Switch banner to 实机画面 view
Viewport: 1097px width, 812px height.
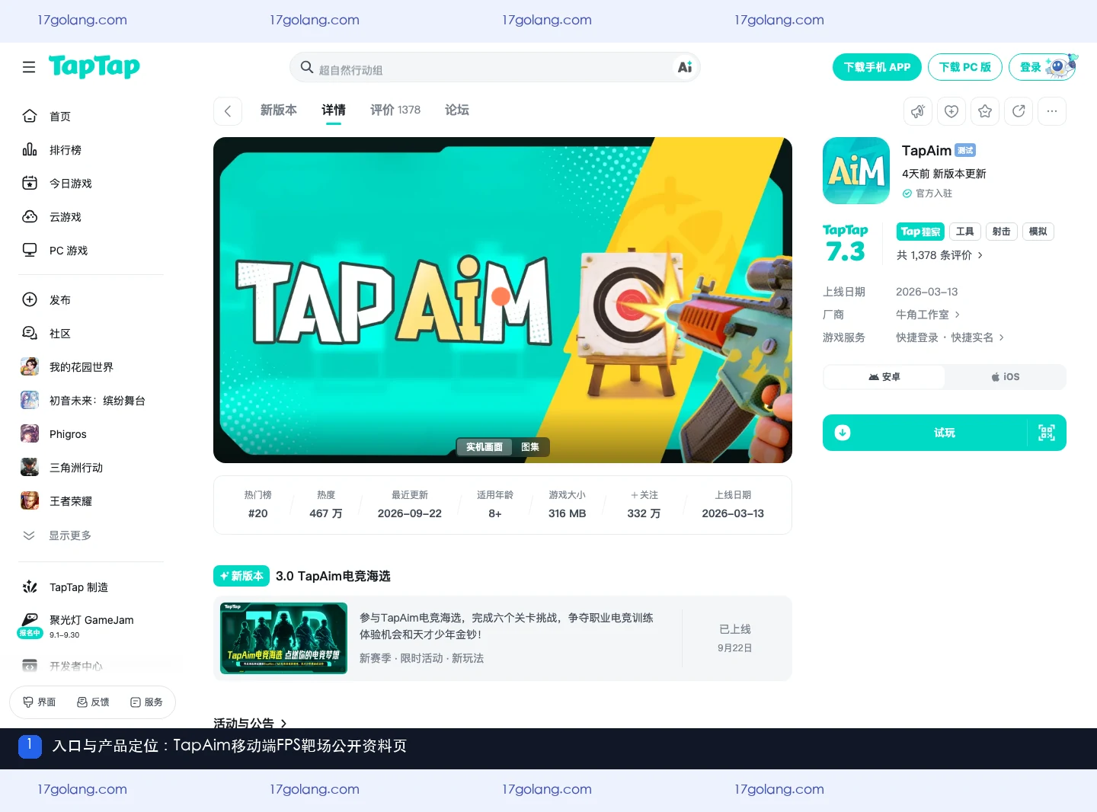pyautogui.click(x=485, y=447)
